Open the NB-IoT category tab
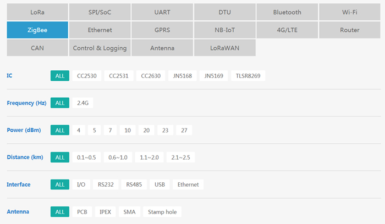This screenshot has height=224, width=385. (224, 30)
